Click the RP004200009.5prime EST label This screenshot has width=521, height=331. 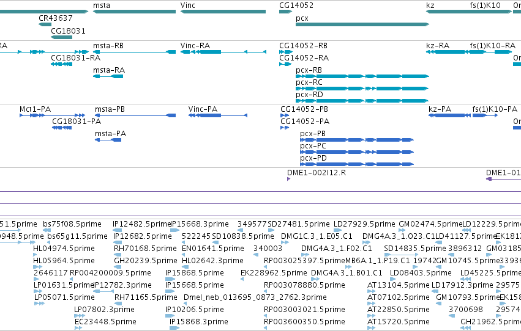(110, 274)
